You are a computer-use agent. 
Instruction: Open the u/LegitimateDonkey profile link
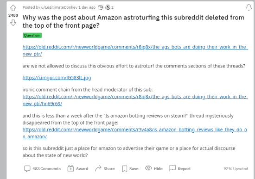(x=59, y=7)
